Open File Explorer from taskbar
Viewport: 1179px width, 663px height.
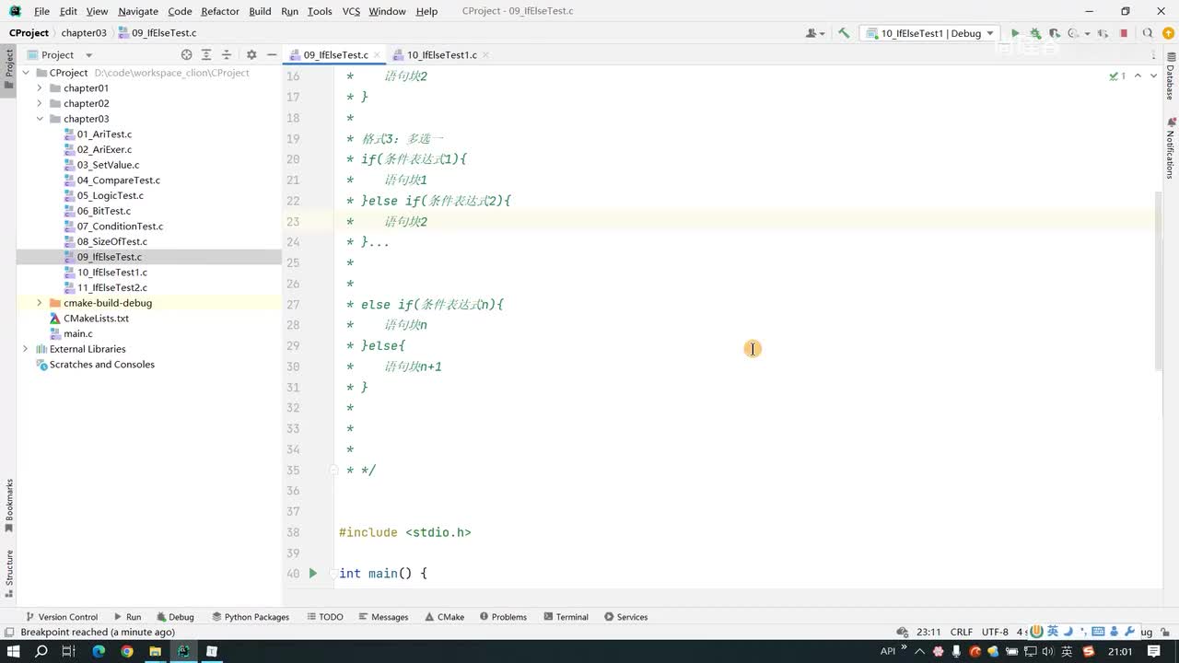[x=155, y=651]
